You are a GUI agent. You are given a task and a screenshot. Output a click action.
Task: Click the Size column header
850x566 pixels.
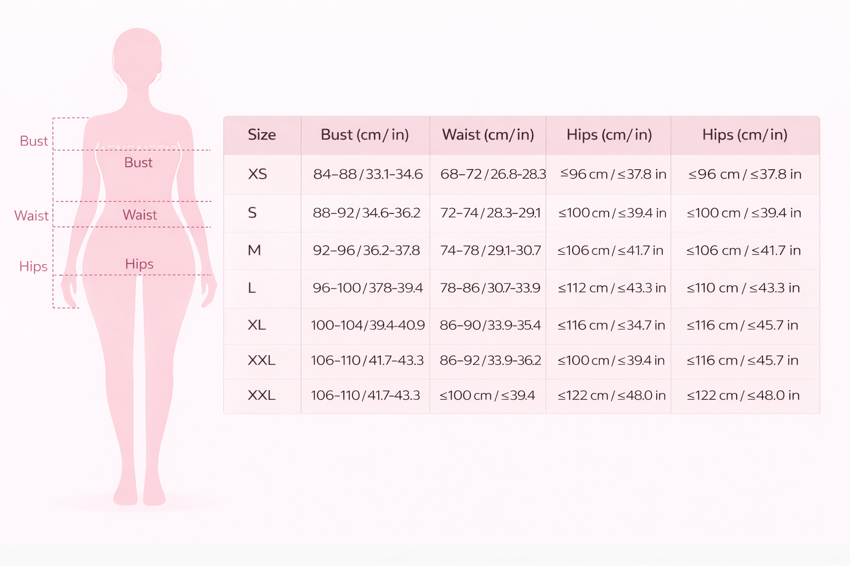pyautogui.click(x=262, y=135)
